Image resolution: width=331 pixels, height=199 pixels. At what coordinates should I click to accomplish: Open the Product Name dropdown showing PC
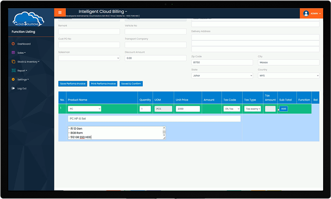(x=84, y=109)
